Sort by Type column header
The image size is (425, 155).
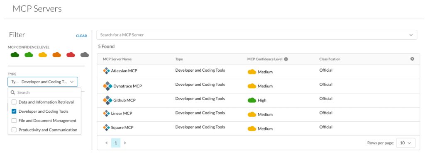(179, 59)
